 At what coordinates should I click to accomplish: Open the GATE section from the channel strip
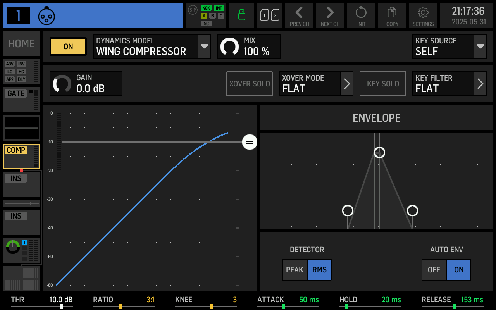[x=16, y=93]
